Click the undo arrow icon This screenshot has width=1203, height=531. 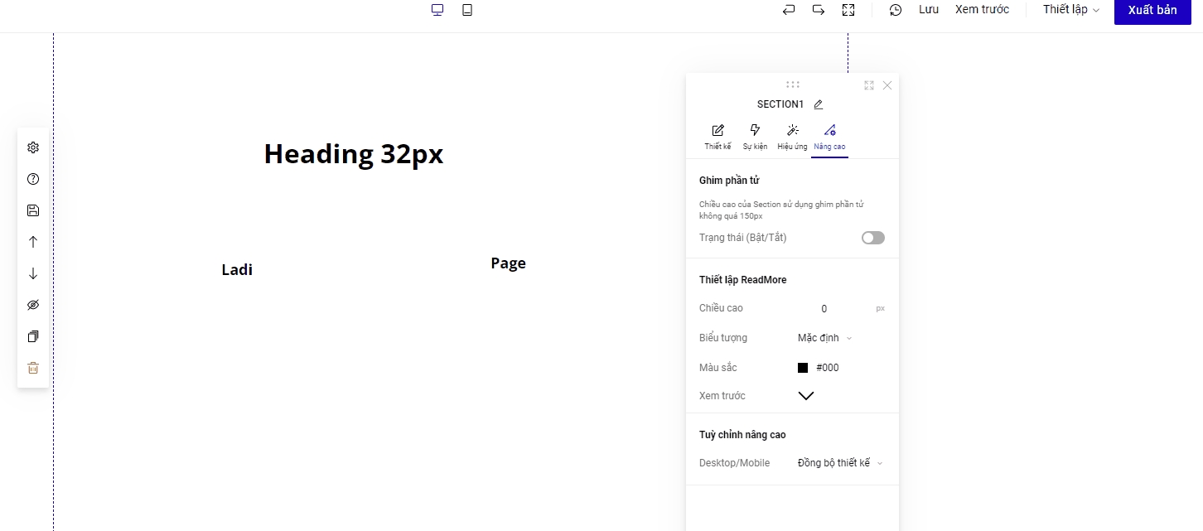789,10
